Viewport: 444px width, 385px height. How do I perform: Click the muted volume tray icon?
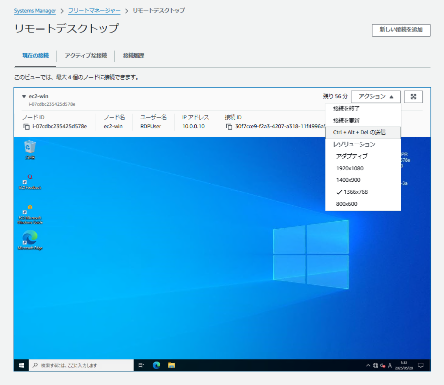(383, 365)
